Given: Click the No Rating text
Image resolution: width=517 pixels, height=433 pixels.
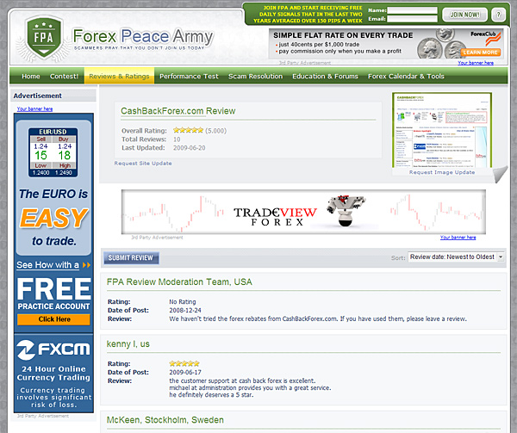Looking at the screenshot, I should [183, 301].
